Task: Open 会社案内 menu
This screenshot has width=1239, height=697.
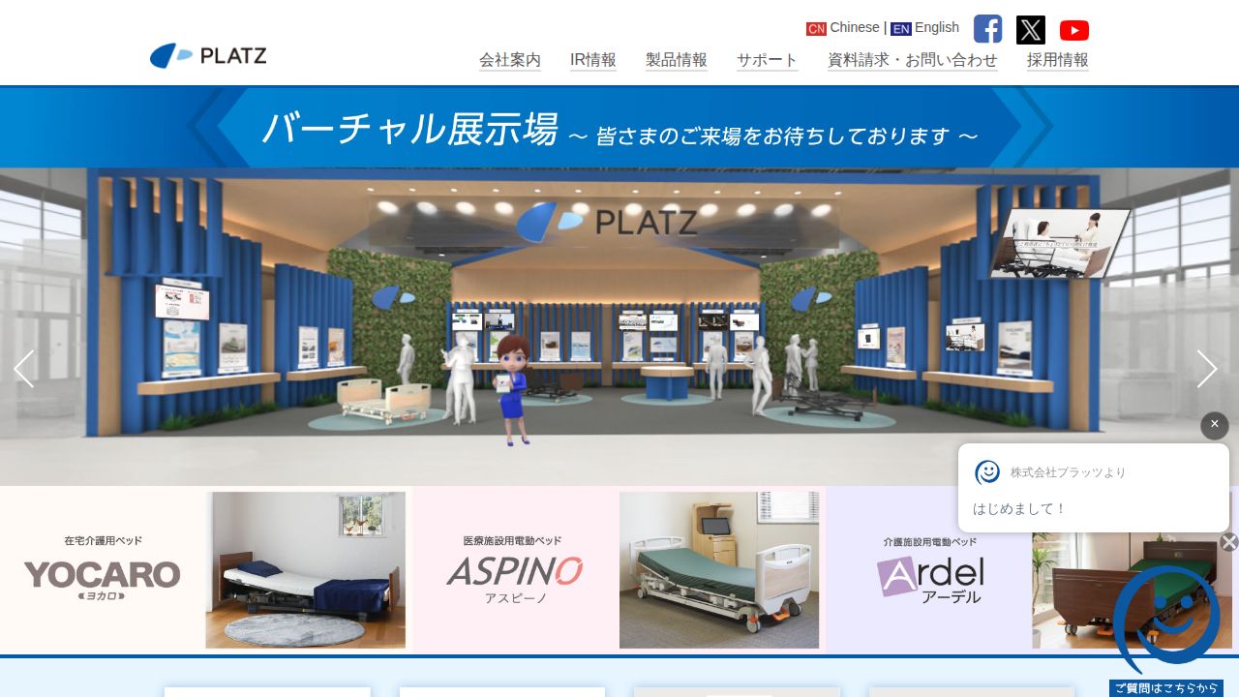Action: click(510, 60)
